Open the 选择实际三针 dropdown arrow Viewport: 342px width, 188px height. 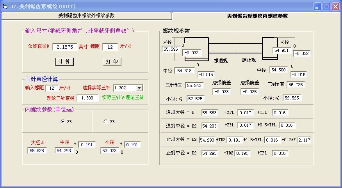tap(139, 88)
